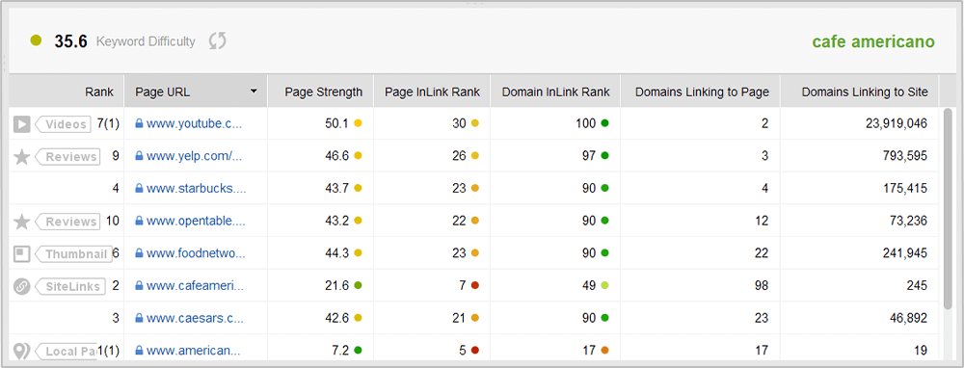Select Page Strength value 46.6
This screenshot has width=964, height=368.
pyautogui.click(x=336, y=156)
